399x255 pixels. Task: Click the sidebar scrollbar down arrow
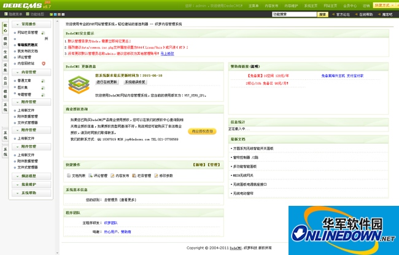[57, 253]
